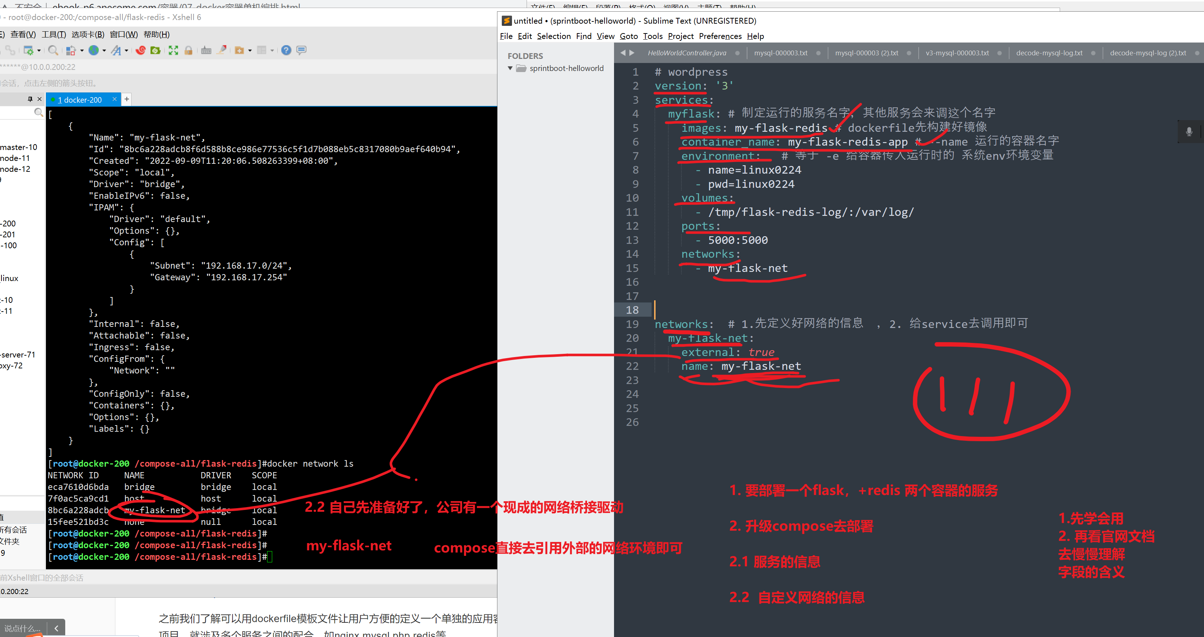1204x637 pixels.
Task: Expand the globe encoding dropdown arrow
Action: [x=104, y=51]
